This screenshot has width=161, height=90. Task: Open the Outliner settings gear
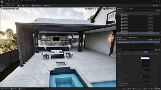point(159,10)
